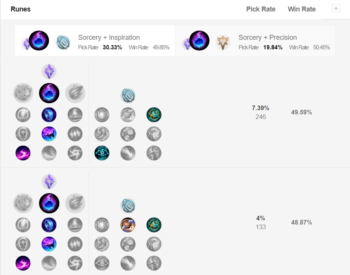Click the teal hourglass Inspiration rune, first build
Viewport: 350px width, 275px height.
pos(154,115)
